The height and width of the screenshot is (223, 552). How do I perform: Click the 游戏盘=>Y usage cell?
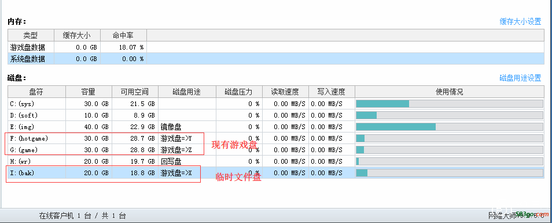pyautogui.click(x=187, y=138)
